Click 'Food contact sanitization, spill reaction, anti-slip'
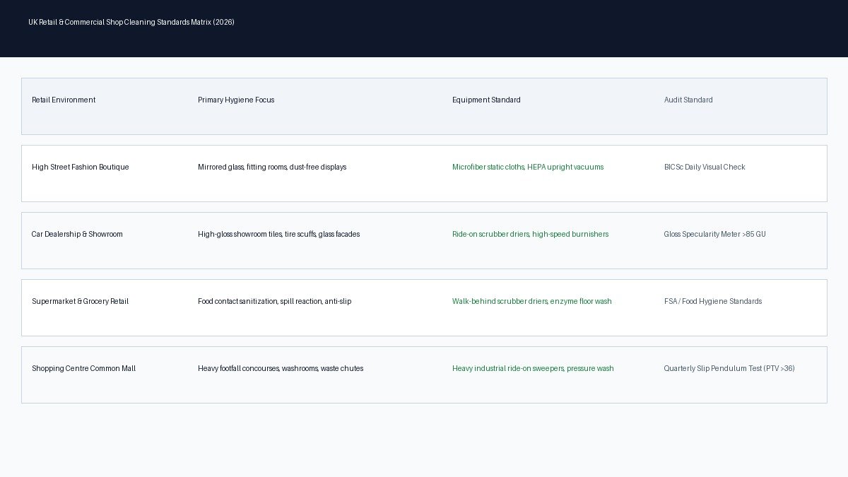The height and width of the screenshot is (477, 848). point(274,301)
